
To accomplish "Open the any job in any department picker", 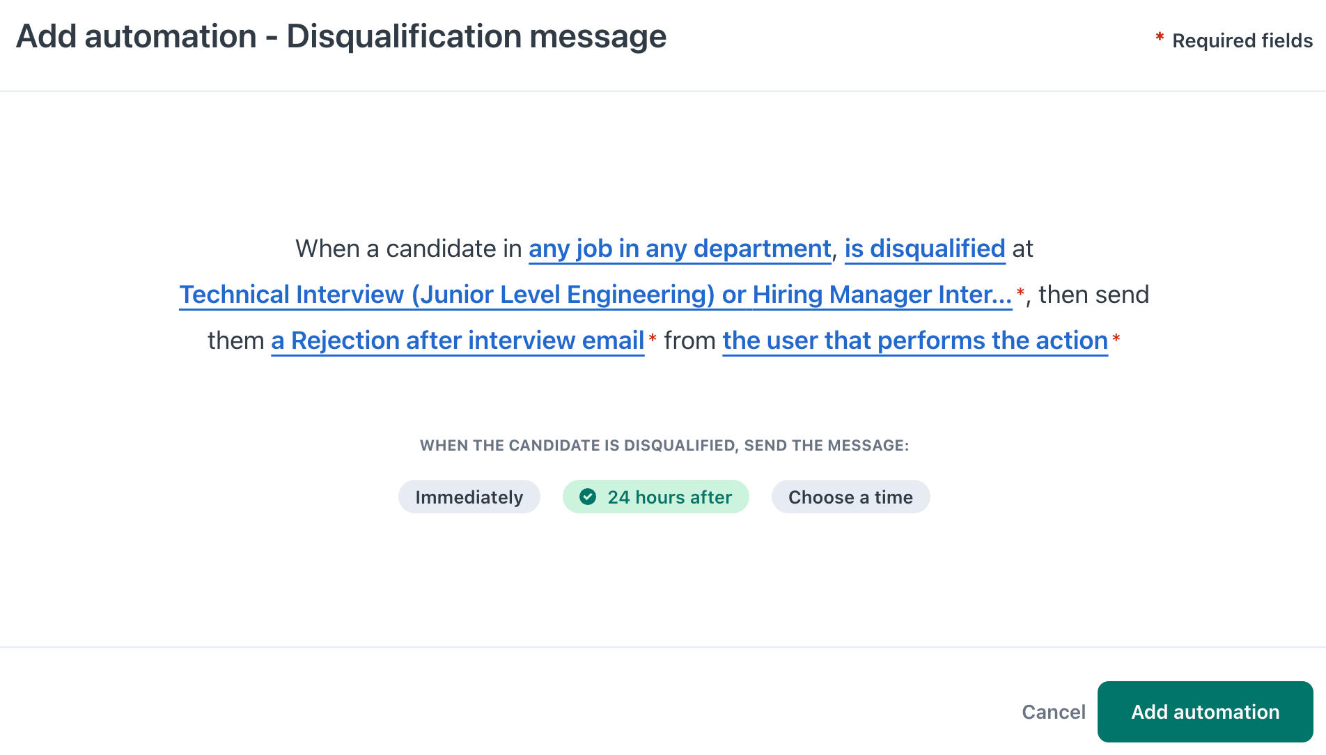I will click(679, 249).
